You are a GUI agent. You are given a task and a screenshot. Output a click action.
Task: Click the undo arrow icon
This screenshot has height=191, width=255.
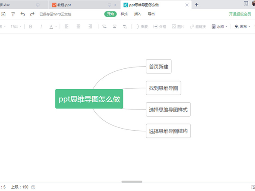(23, 14)
